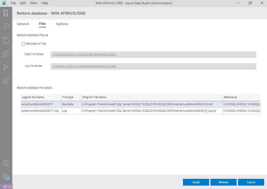Click the AdventureWorksDW2019.mdf original file path
The image size is (267, 189).
[152, 104]
